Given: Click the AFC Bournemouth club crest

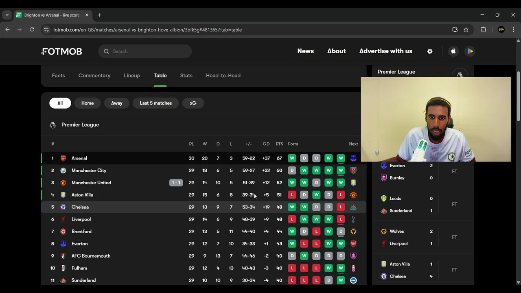Looking at the screenshot, I should pyautogui.click(x=63, y=256).
